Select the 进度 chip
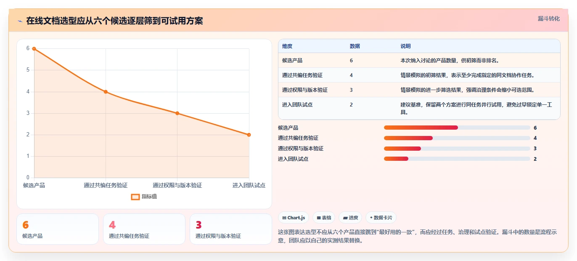Screen dimensions: 577x261 pos(350,218)
